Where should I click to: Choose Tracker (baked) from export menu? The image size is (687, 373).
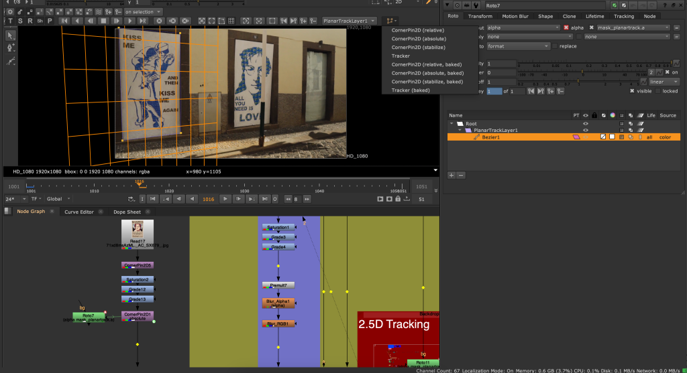tap(411, 90)
